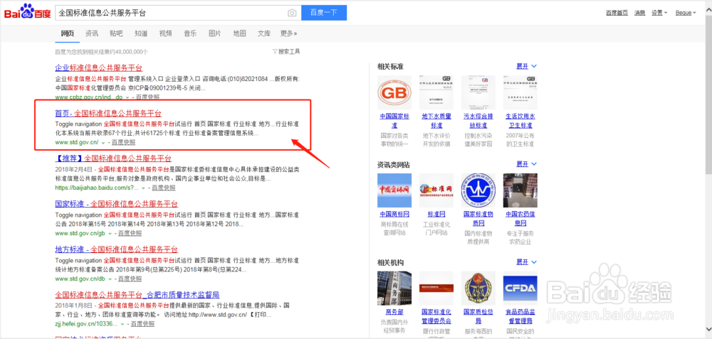Open the 中国农药信息网 link
The width and height of the screenshot is (712, 339).
click(x=520, y=218)
